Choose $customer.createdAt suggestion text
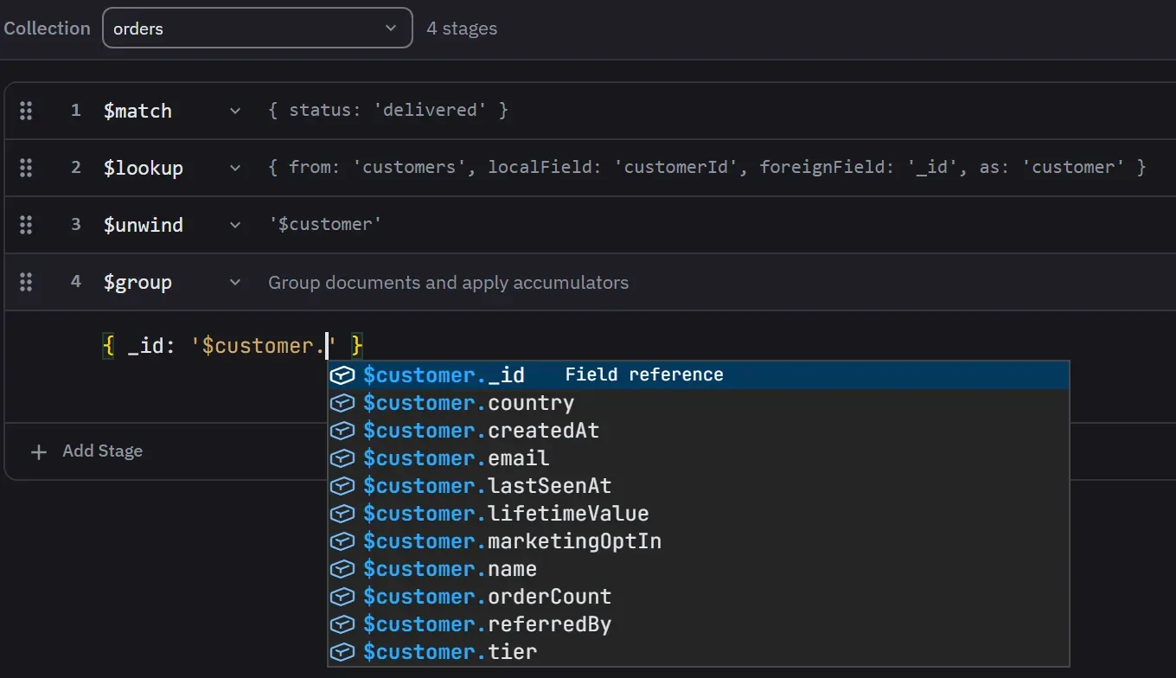Viewport: 1176px width, 678px height. pyautogui.click(x=481, y=431)
